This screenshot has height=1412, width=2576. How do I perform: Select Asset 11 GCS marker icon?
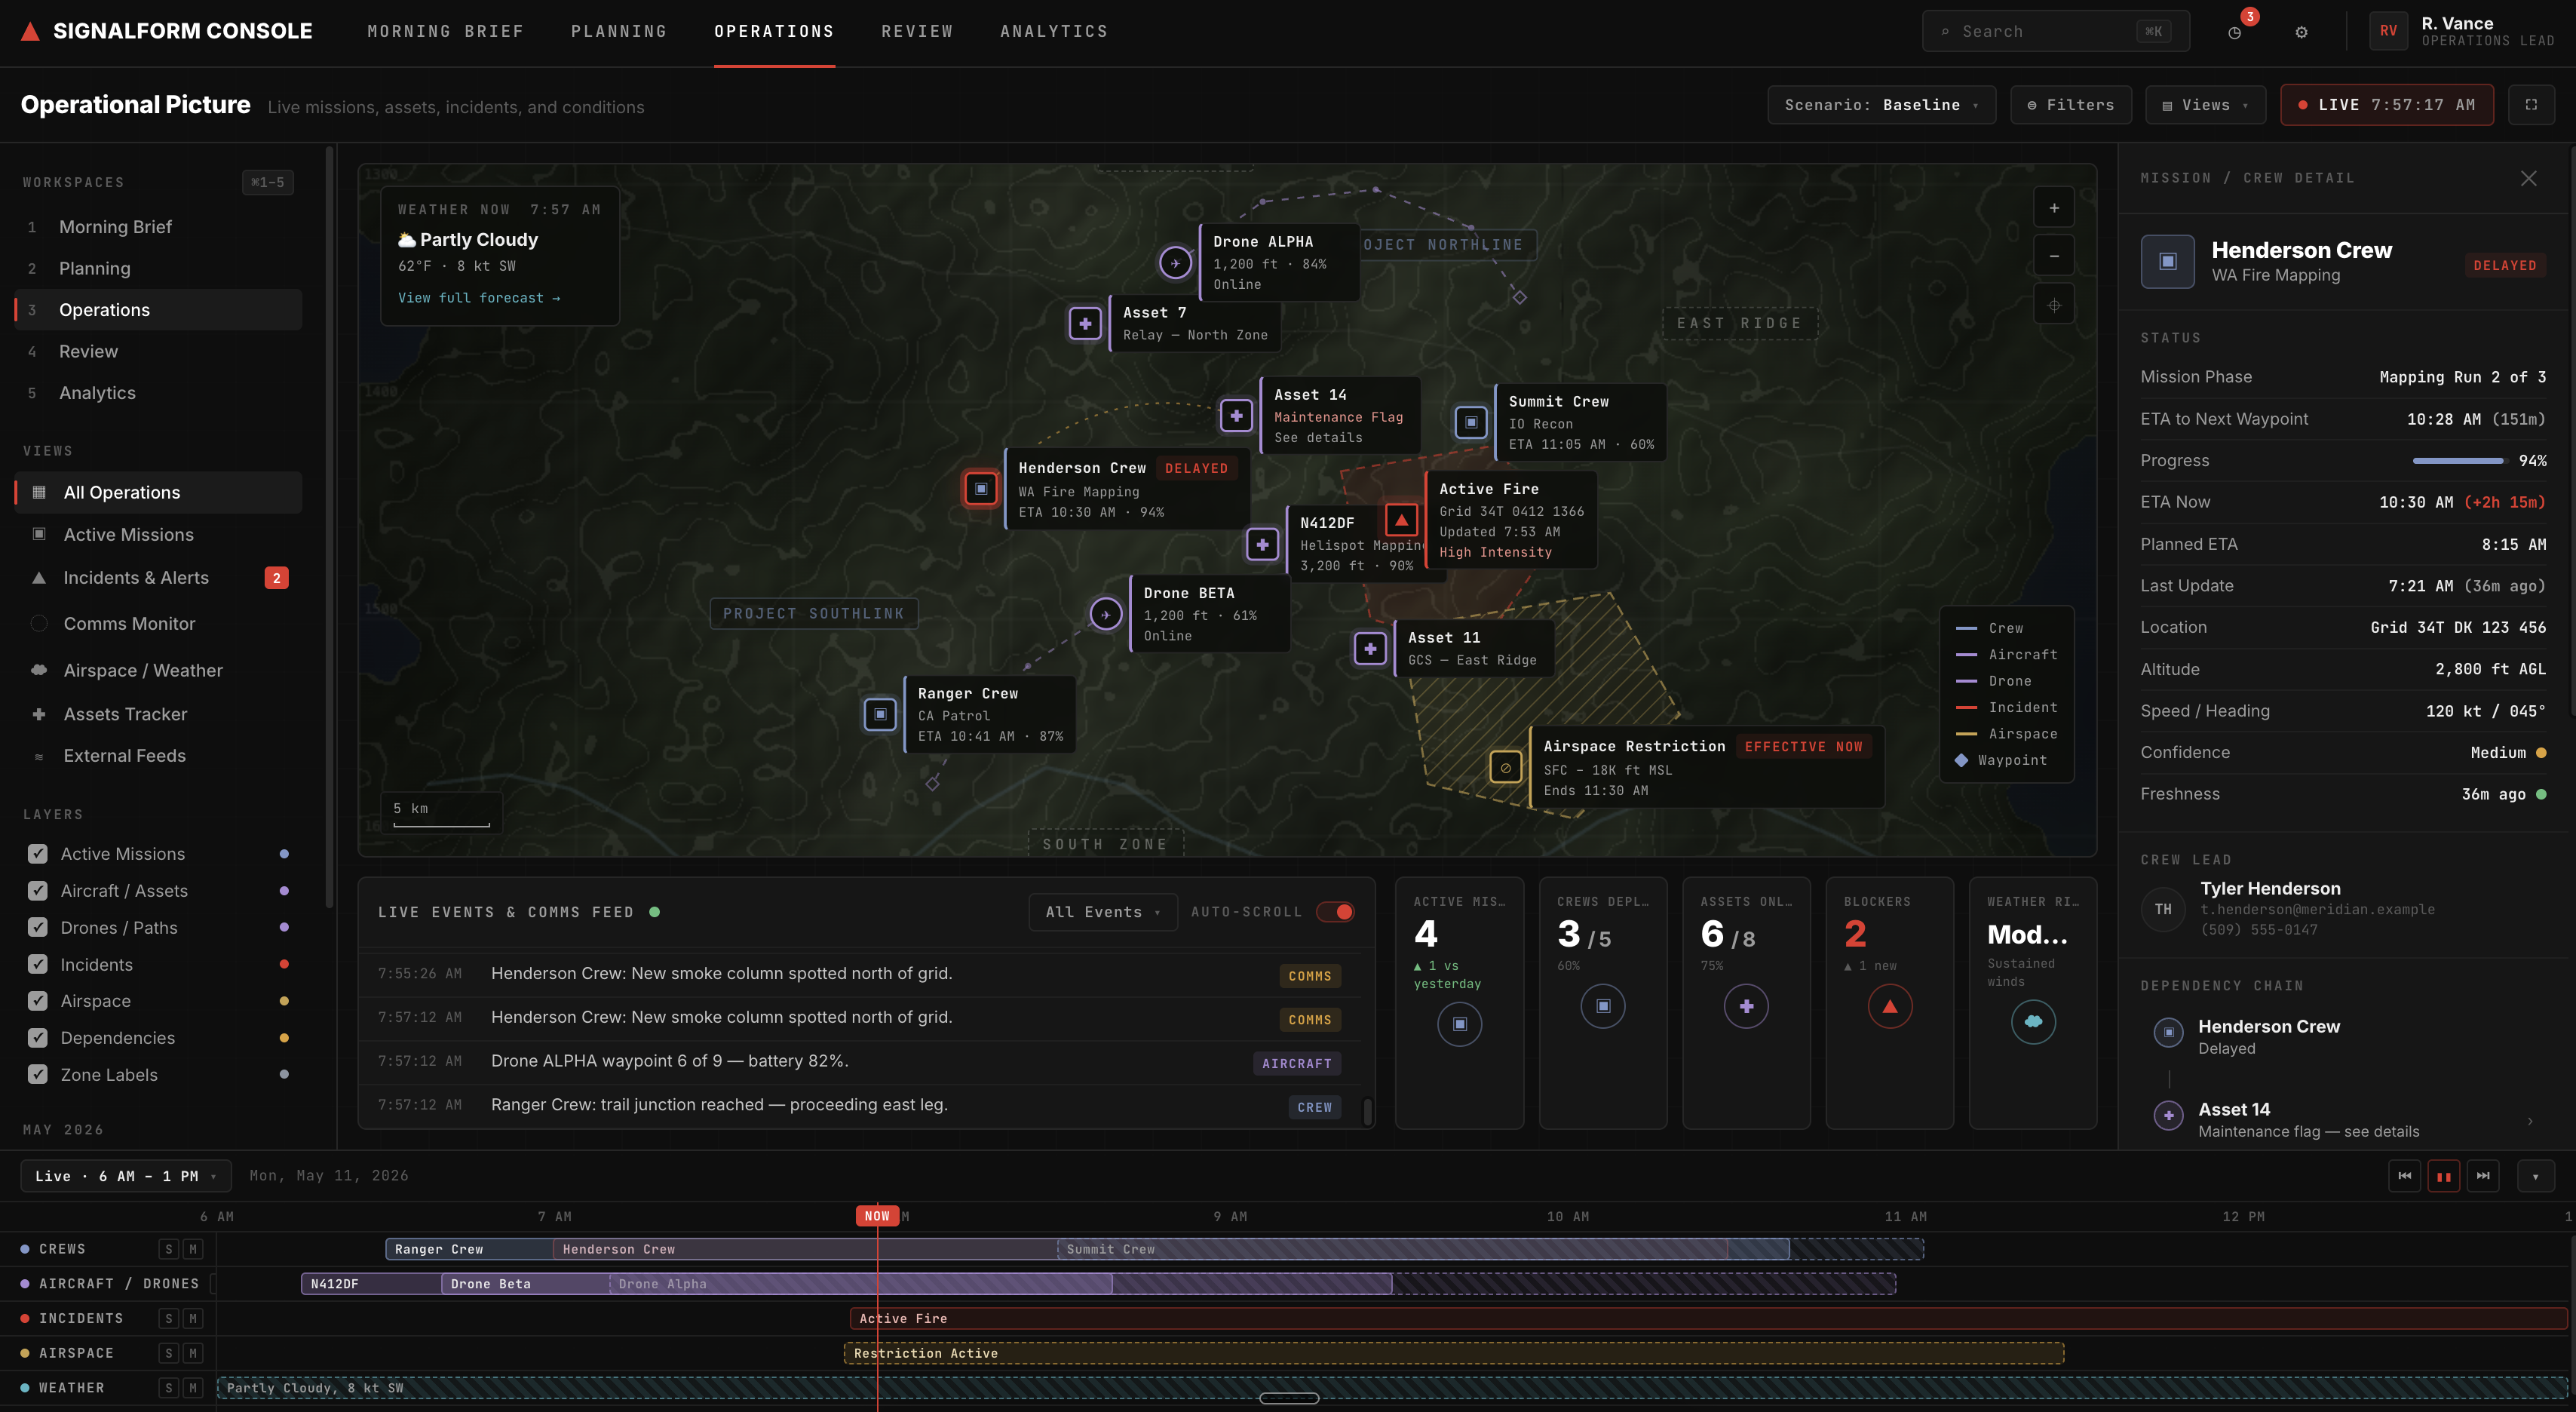coord(1370,648)
